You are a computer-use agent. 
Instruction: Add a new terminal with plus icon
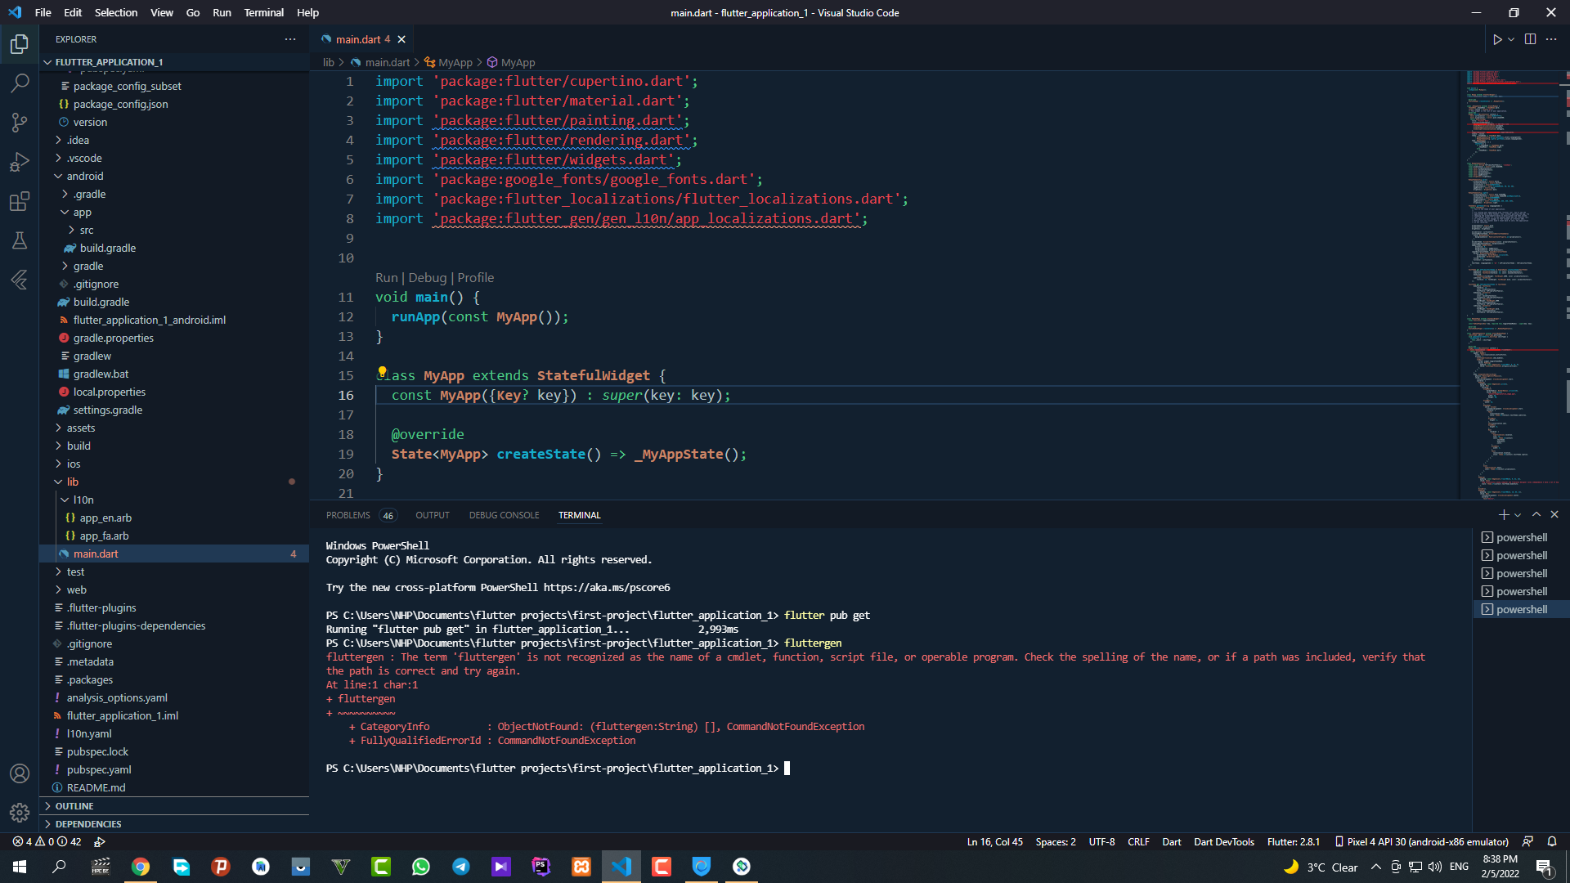[x=1503, y=515]
